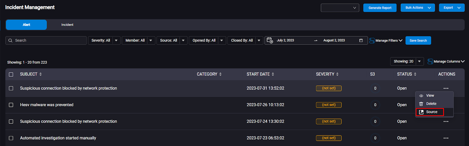Viewport: 469px width, 146px height.
Task: Switch to the Incident tab
Action: (x=67, y=25)
